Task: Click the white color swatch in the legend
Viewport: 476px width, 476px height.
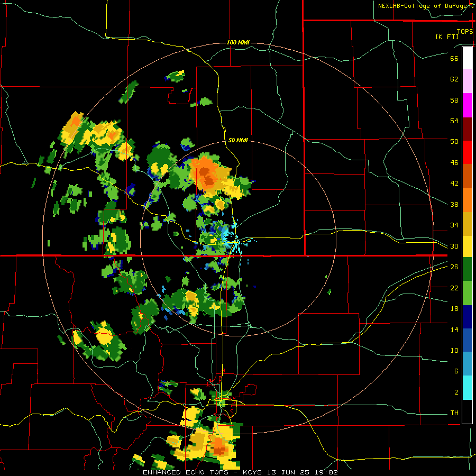Action: (467, 58)
